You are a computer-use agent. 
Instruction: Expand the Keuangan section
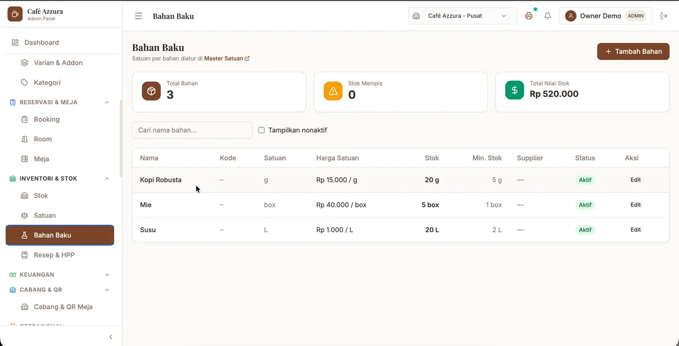pos(107,275)
